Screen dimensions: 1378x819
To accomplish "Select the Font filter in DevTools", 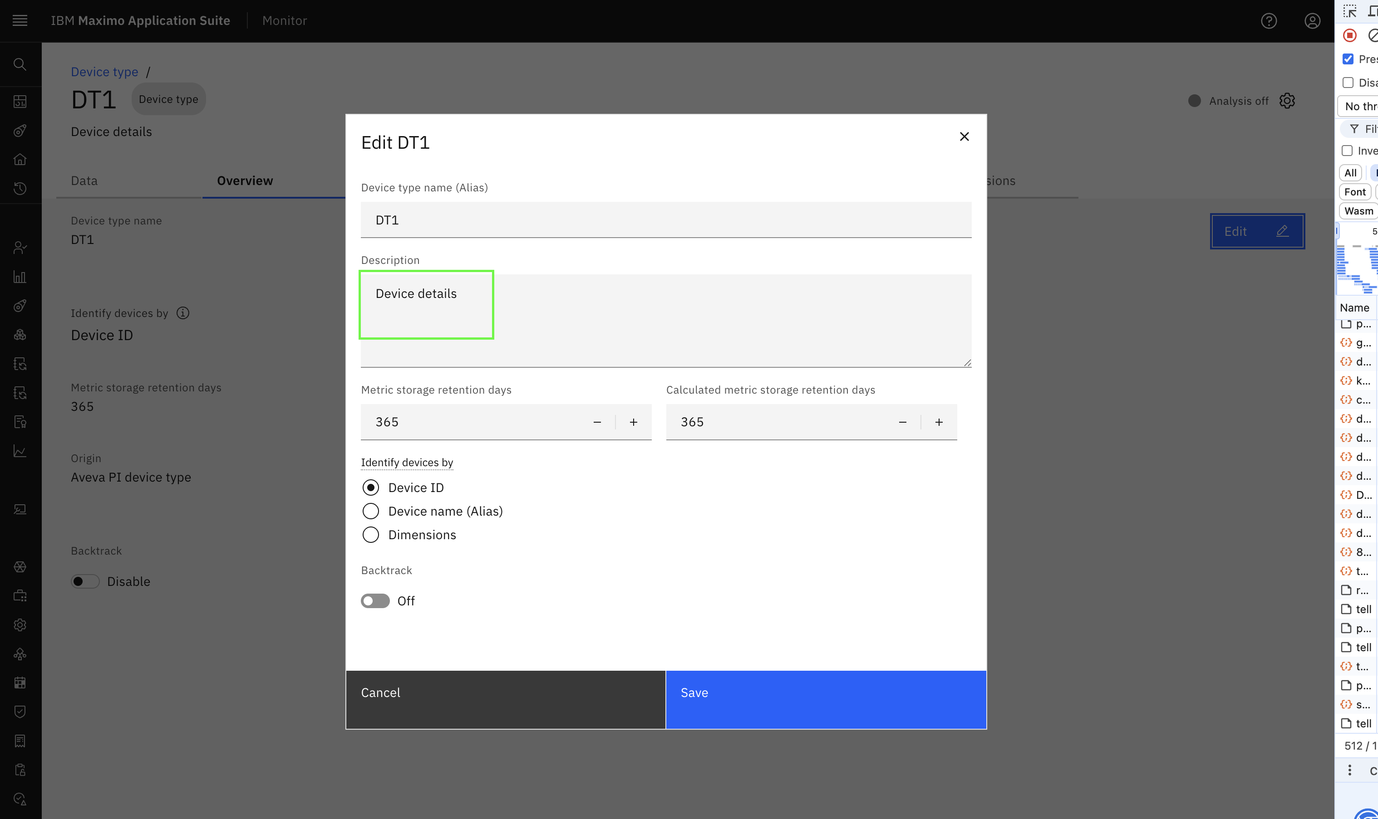I will [1355, 192].
